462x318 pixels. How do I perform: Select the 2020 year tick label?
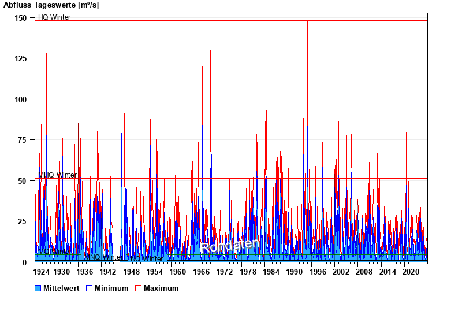[410, 272]
